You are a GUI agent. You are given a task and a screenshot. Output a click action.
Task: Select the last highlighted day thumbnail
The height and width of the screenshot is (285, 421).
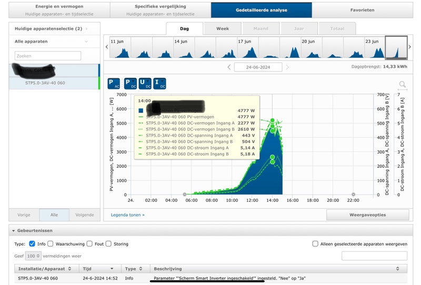coord(396,47)
